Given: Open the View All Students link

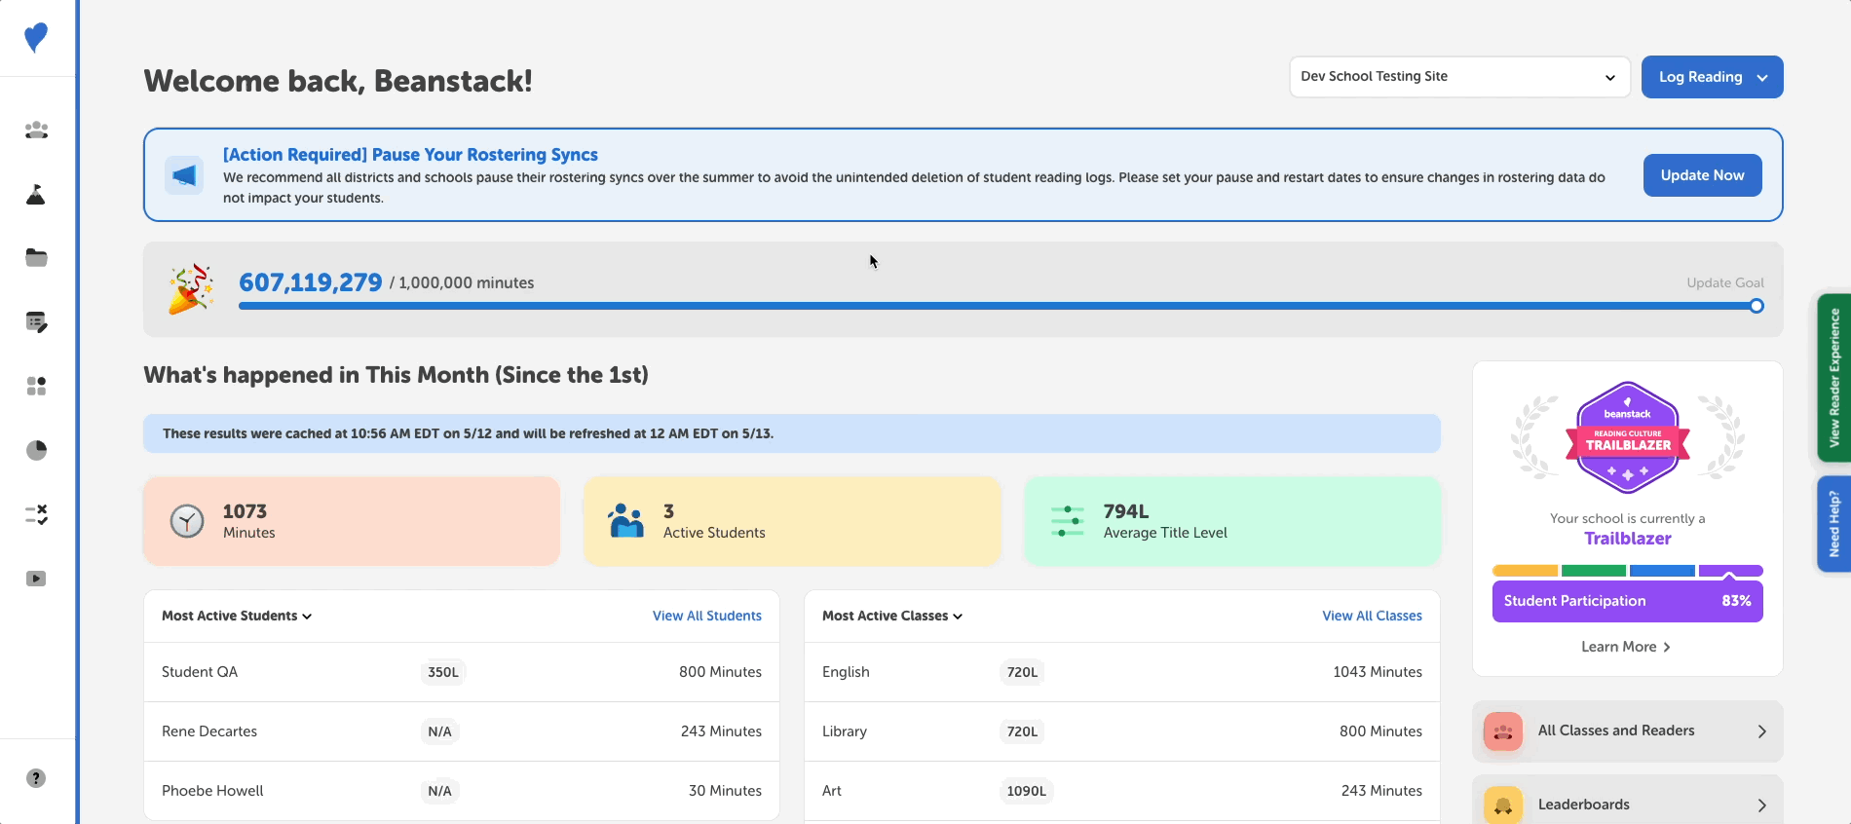Looking at the screenshot, I should coord(707,616).
